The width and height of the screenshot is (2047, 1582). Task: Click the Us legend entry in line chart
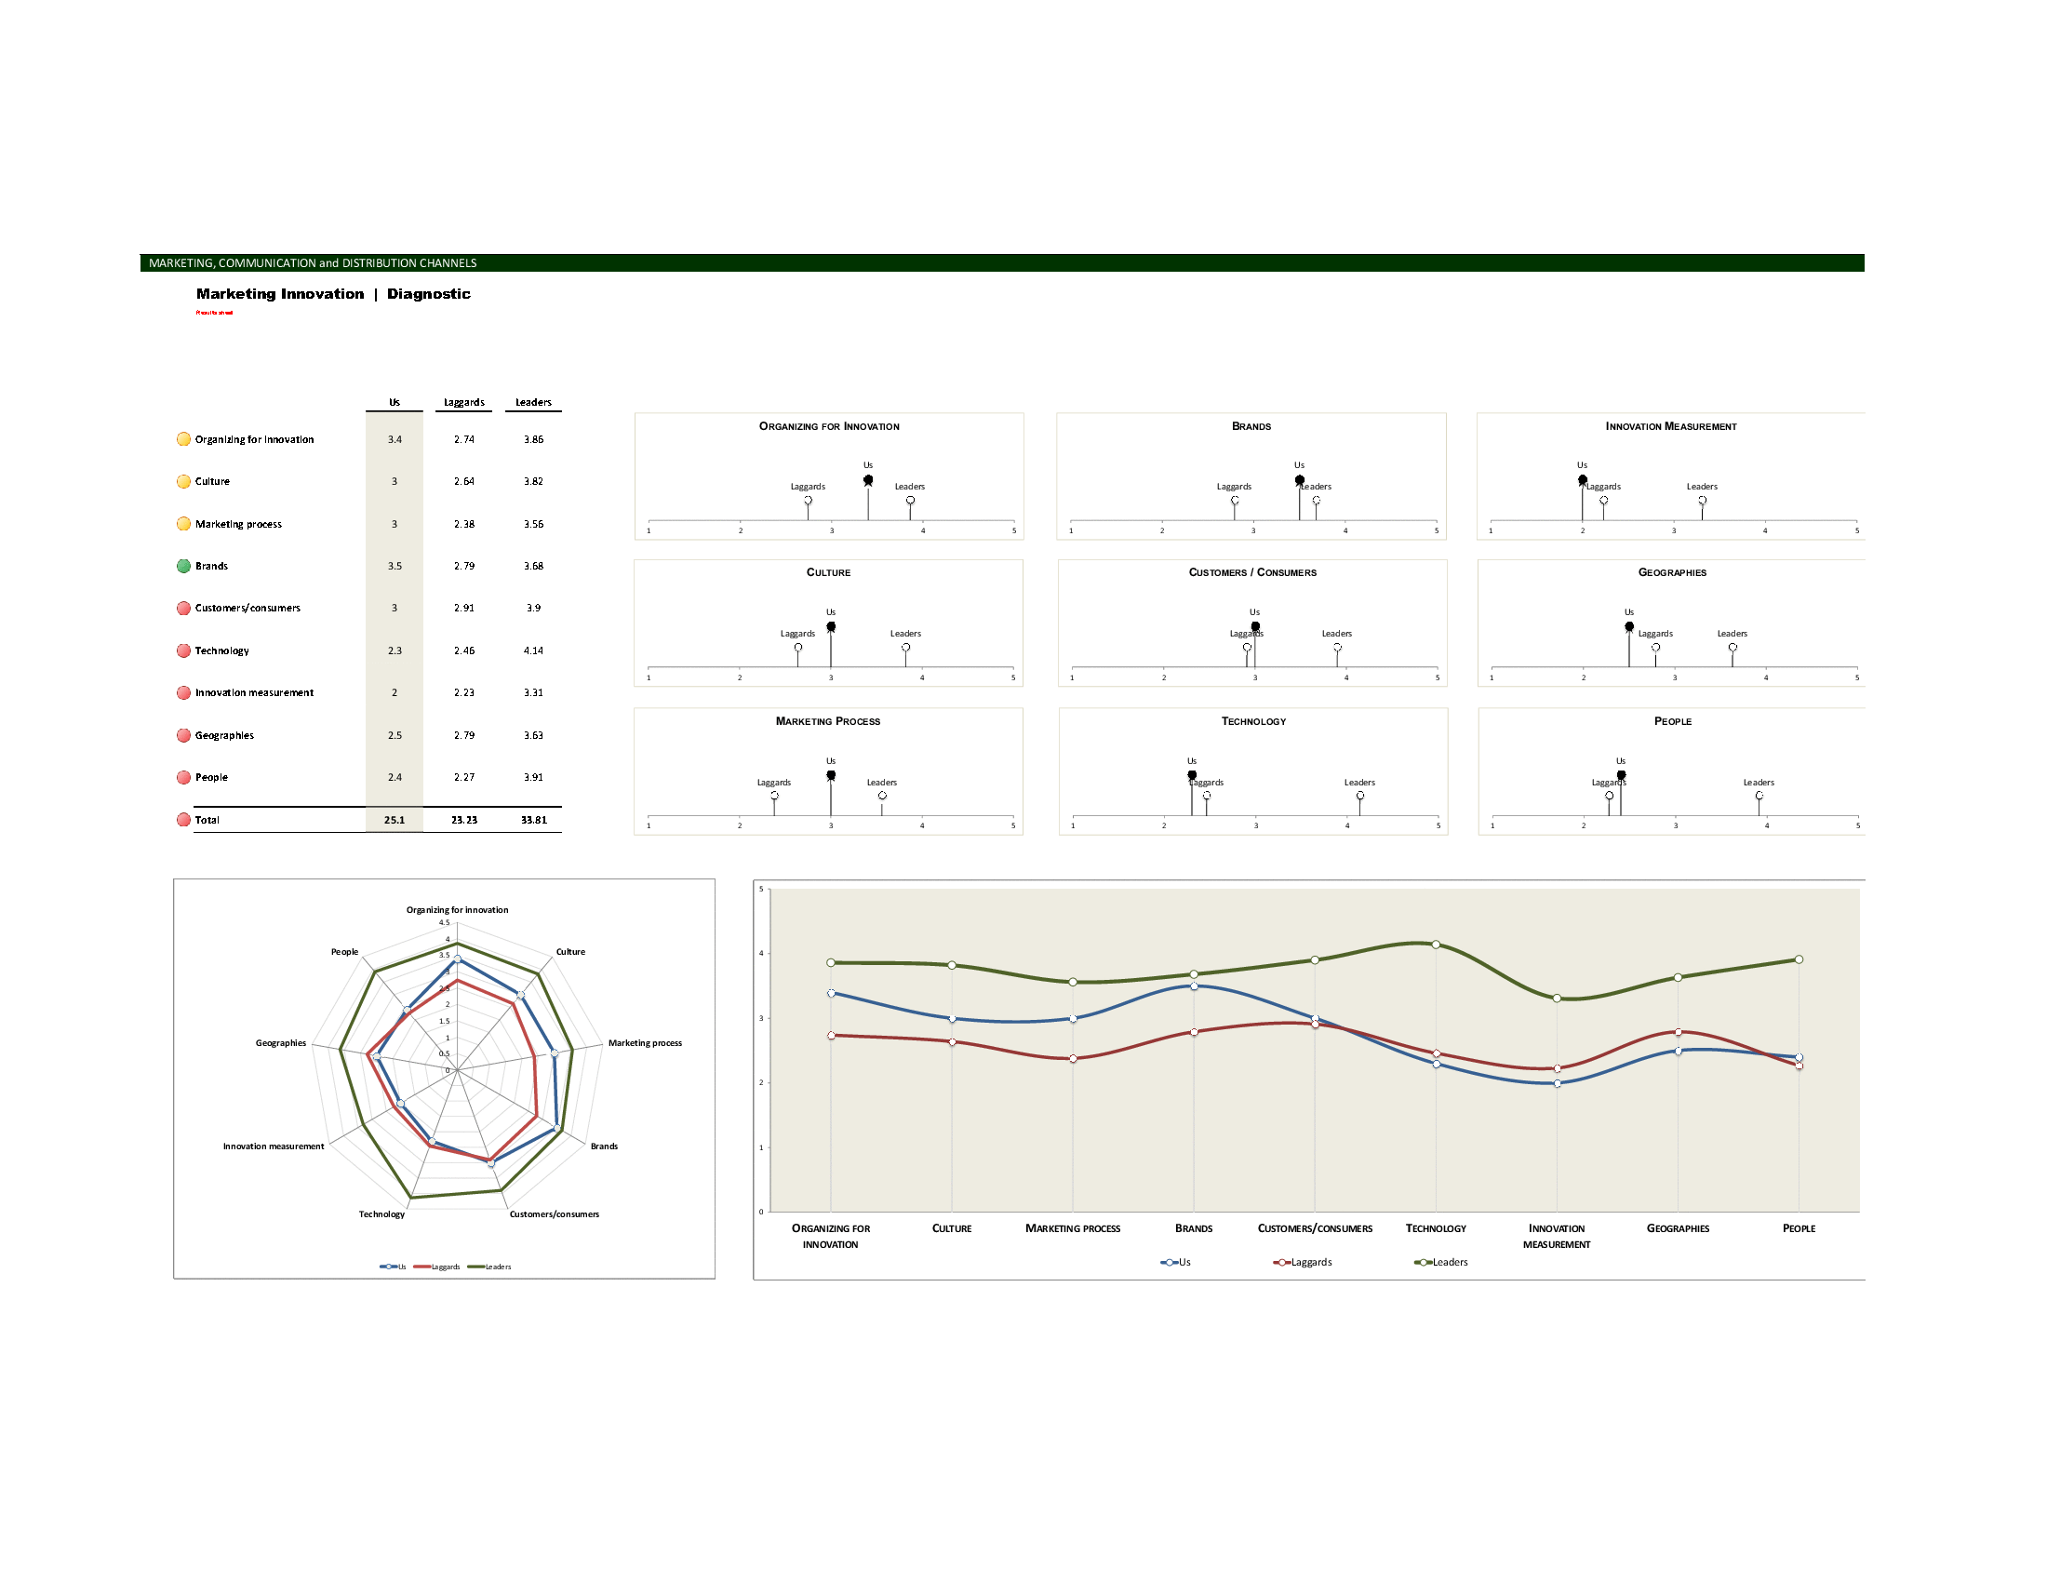(x=1175, y=1264)
